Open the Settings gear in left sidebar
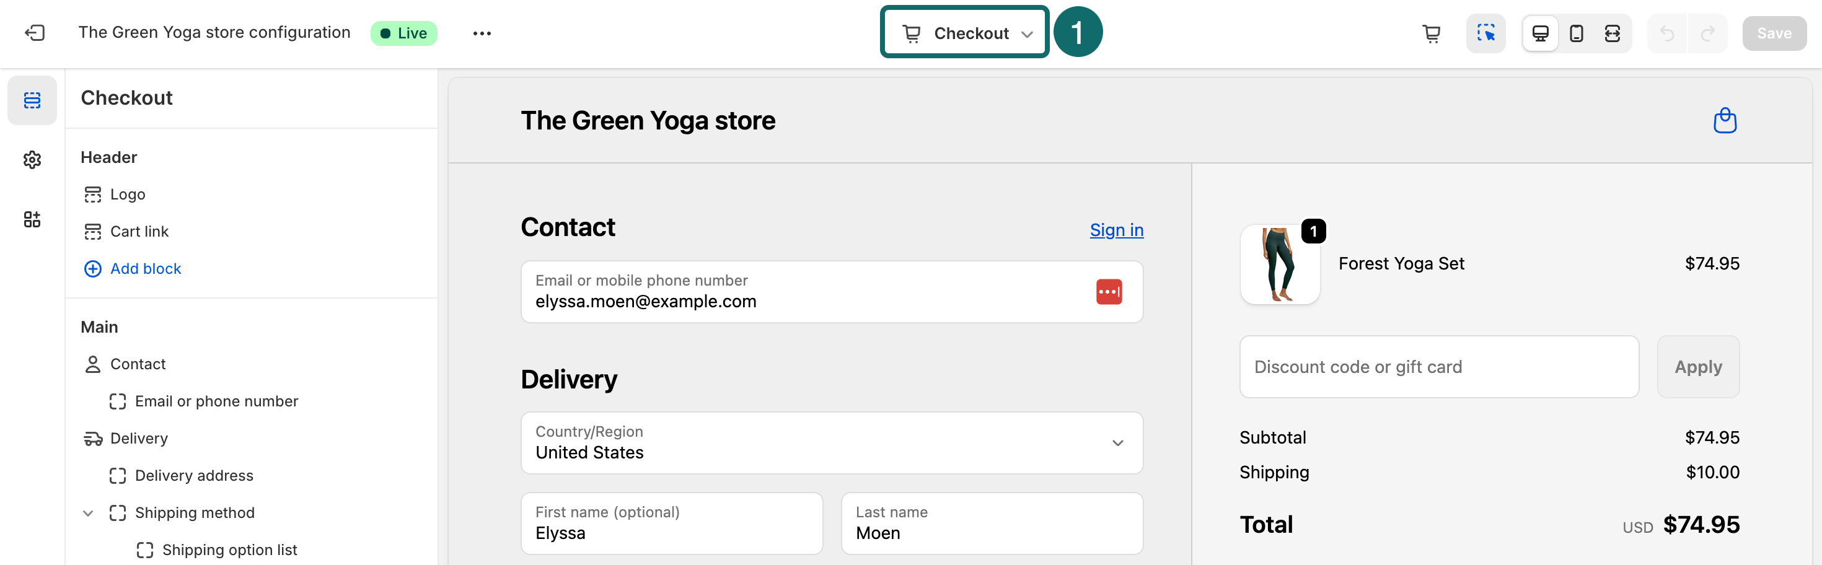 point(32,160)
